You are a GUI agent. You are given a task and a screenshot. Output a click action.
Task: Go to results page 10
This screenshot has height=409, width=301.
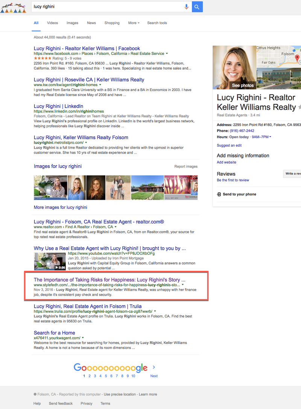(133, 376)
